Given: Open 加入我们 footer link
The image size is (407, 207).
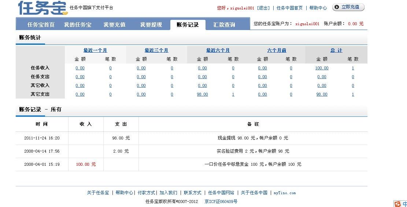Looking at the screenshot, I should pyautogui.click(x=169, y=193).
